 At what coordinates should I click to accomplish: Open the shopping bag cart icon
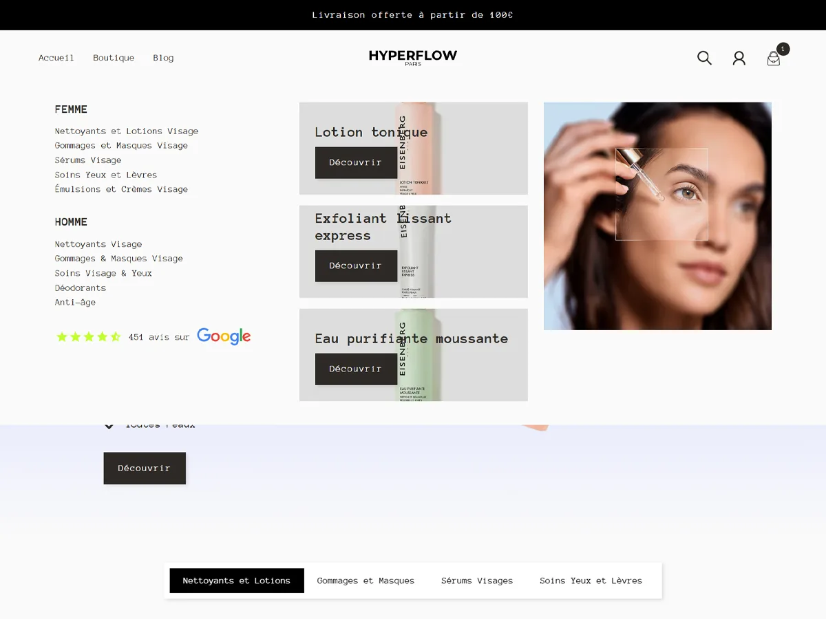pyautogui.click(x=774, y=58)
